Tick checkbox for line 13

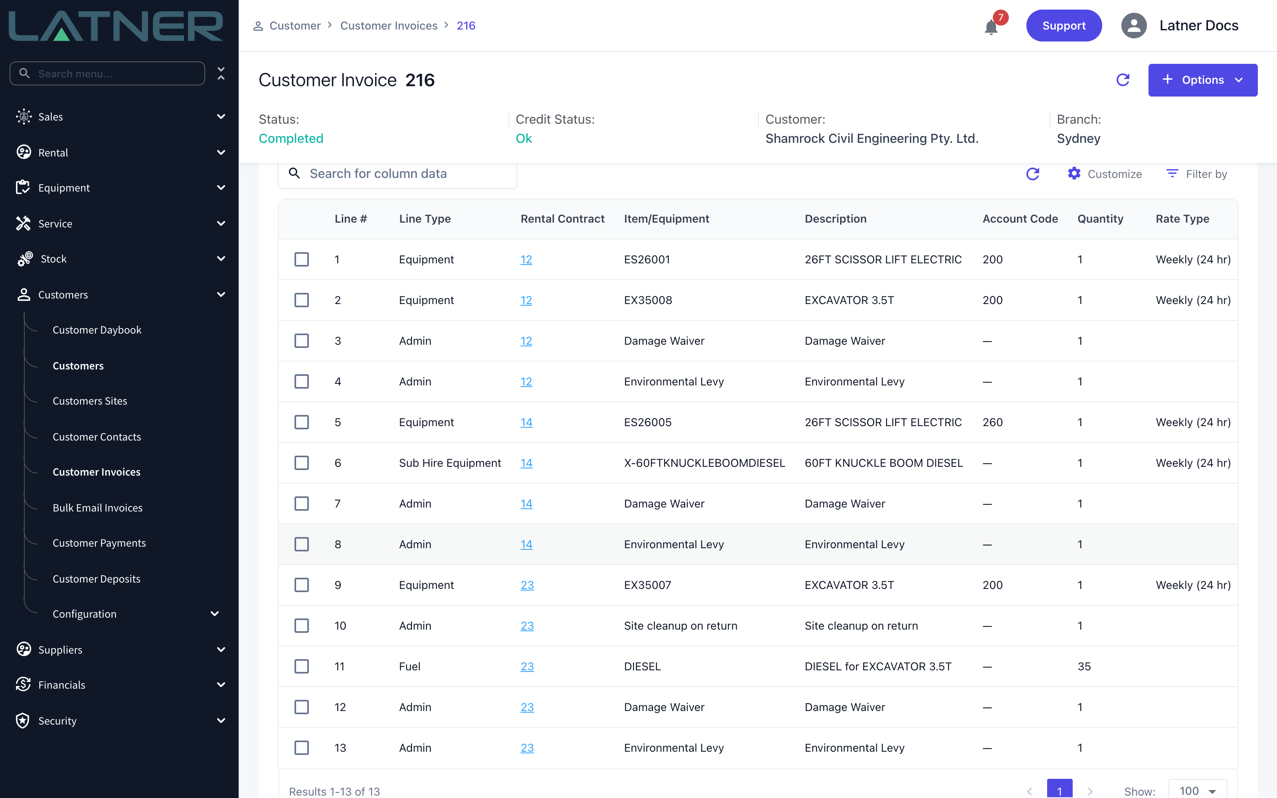pyautogui.click(x=301, y=747)
